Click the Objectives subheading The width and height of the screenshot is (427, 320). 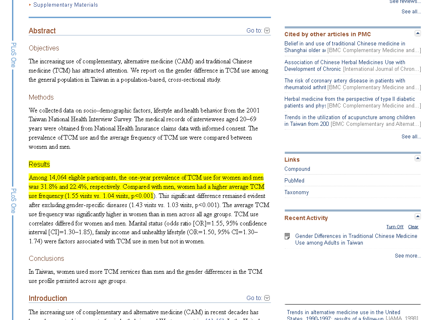click(x=44, y=48)
